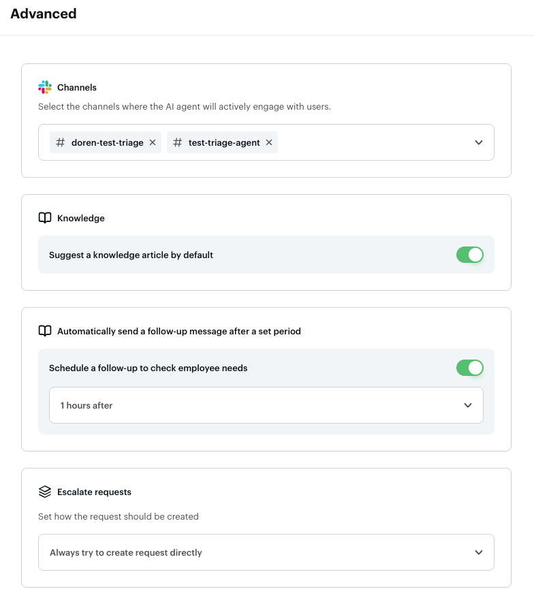This screenshot has height=602, width=534.
Task: Disable the suggest knowledge article toggle
Action: point(469,255)
